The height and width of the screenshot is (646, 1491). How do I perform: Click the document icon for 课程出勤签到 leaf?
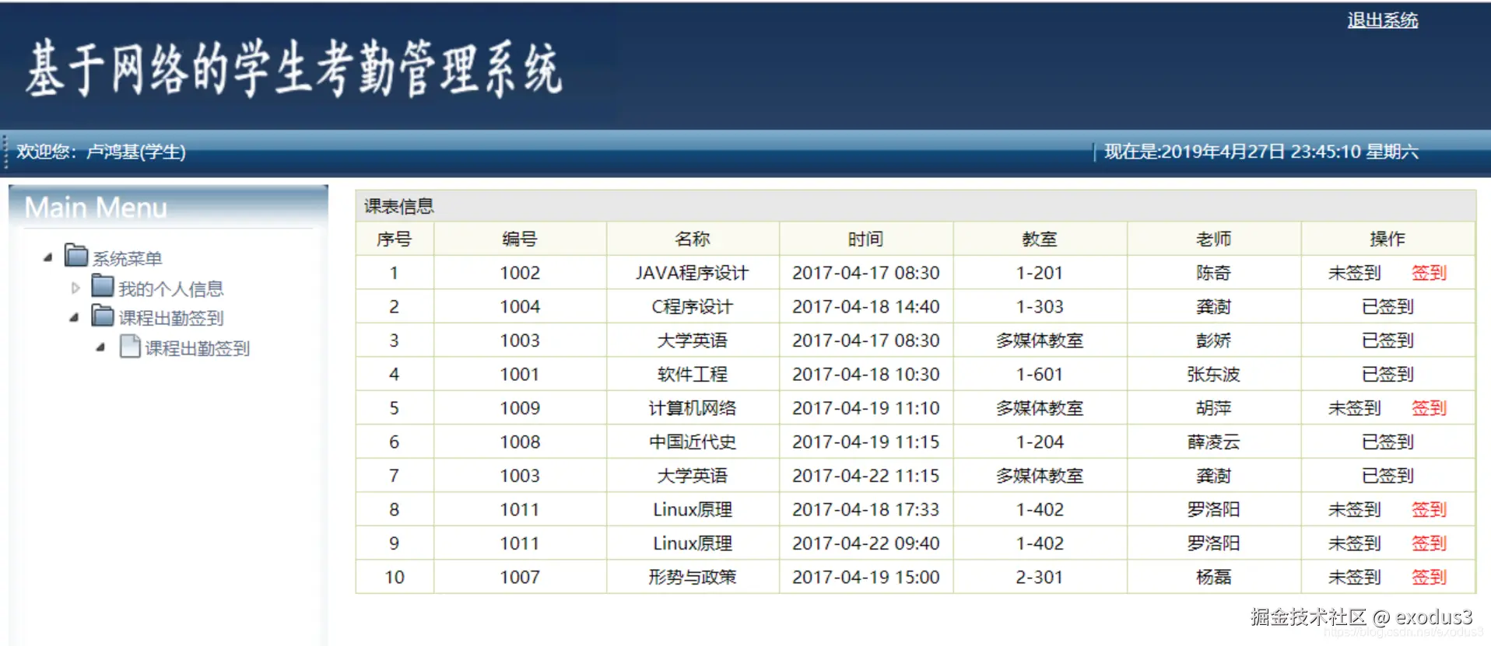pyautogui.click(x=130, y=346)
